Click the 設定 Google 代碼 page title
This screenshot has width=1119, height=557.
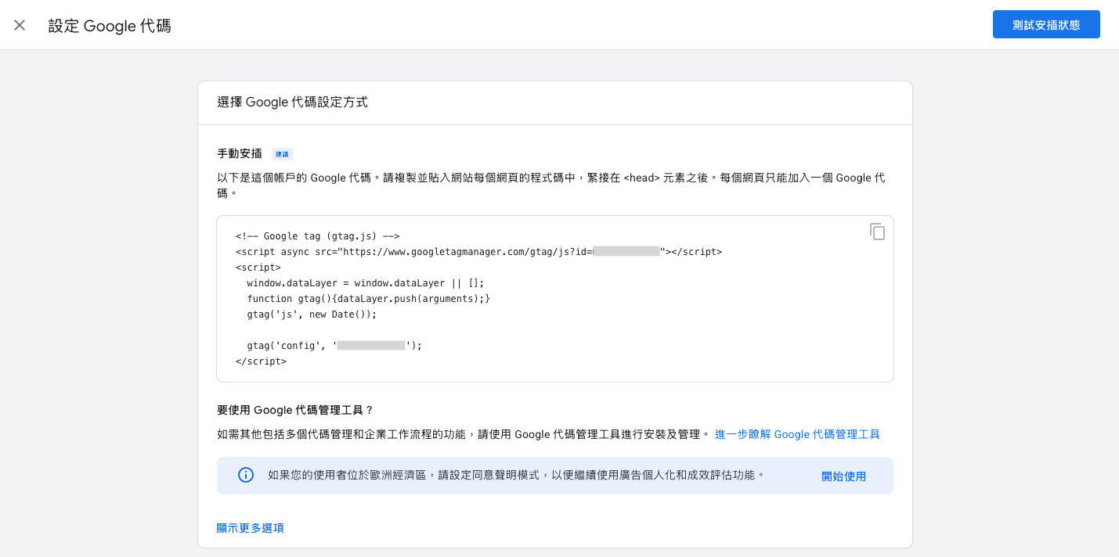(x=110, y=26)
